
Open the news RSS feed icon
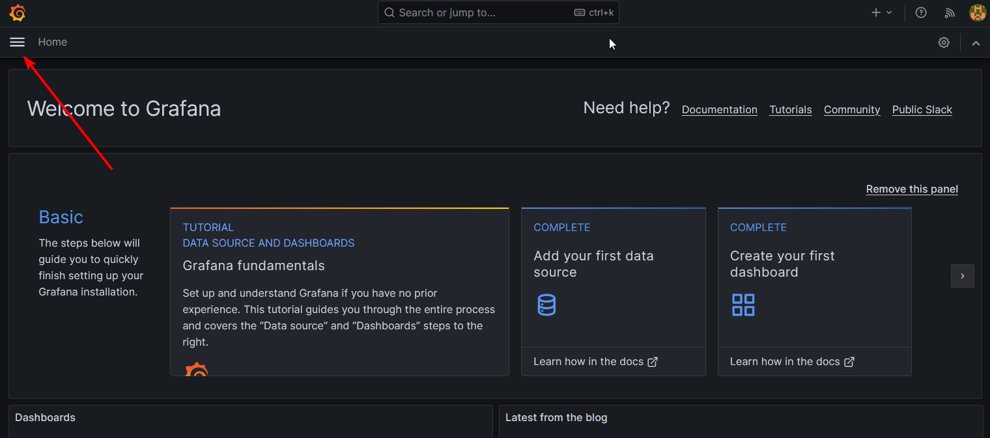tap(950, 12)
